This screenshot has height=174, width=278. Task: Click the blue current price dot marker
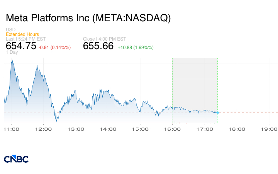pyautogui.click(x=218, y=113)
